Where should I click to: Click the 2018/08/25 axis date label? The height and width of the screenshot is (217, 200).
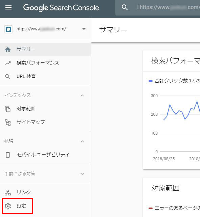164,159
